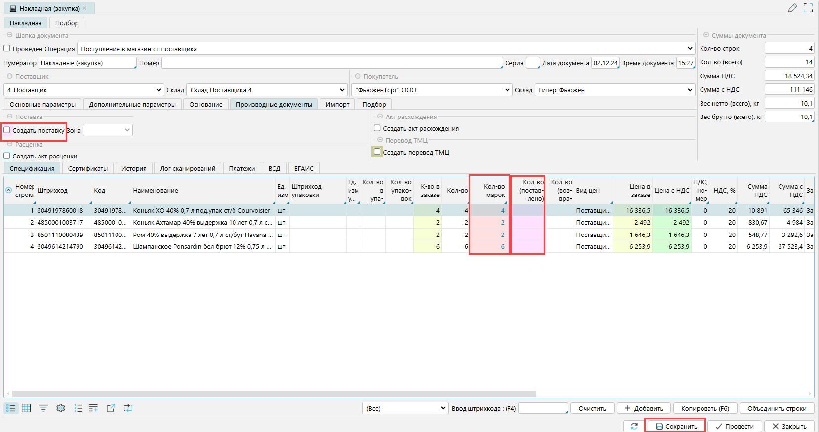This screenshot has width=819, height=432.
Task: Click the Копировать (F6) button
Action: click(705, 408)
